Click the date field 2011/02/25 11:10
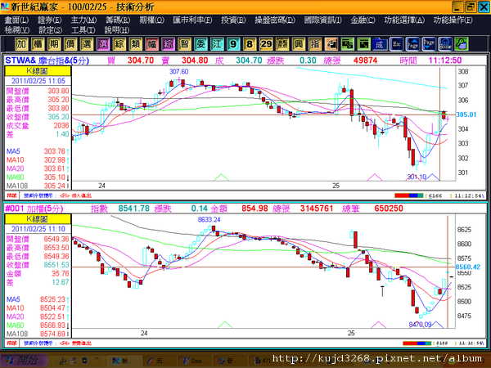491x368 pixels. click(38, 229)
